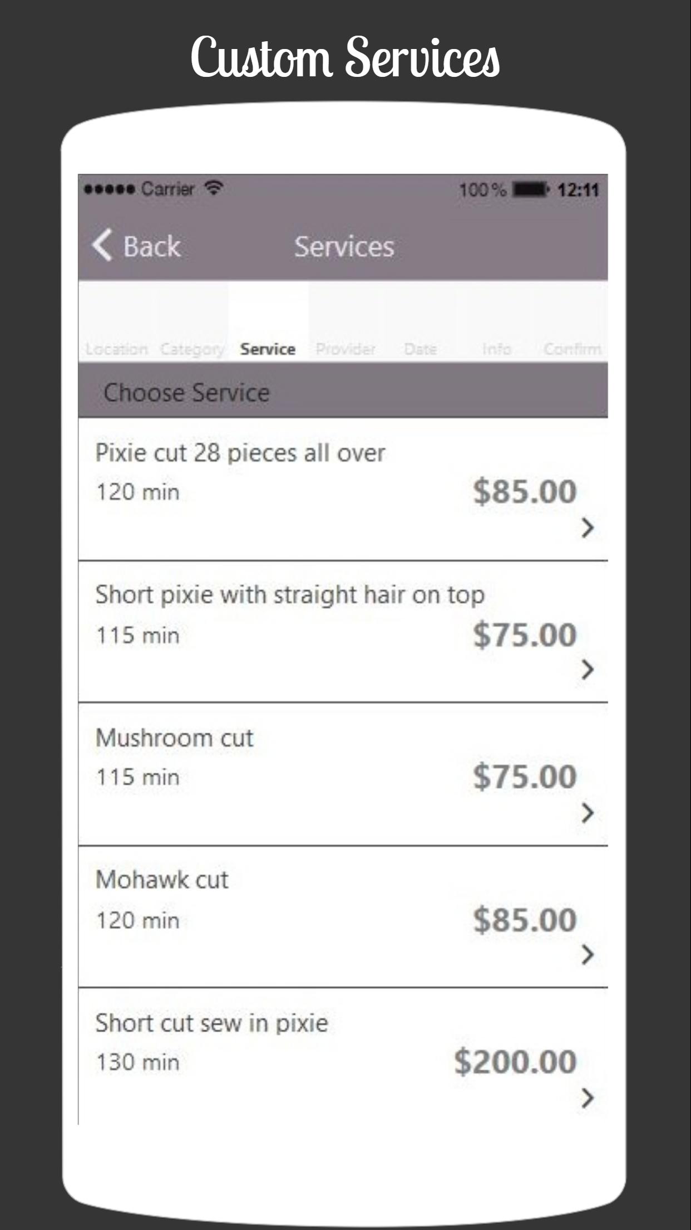
Task: Expand chevron for Pixie cut 28 pieces
Action: 587,528
